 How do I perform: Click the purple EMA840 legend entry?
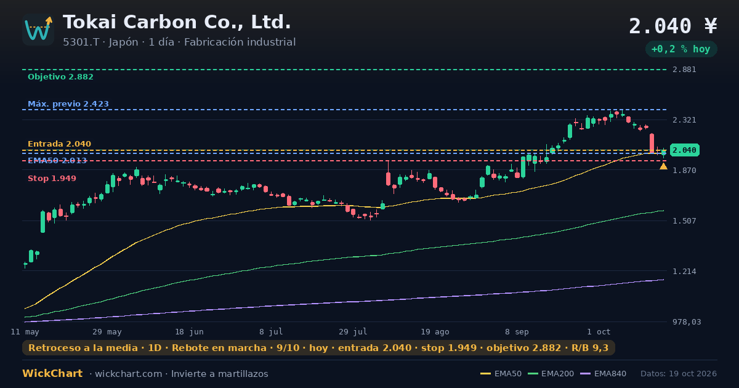[x=604, y=374]
